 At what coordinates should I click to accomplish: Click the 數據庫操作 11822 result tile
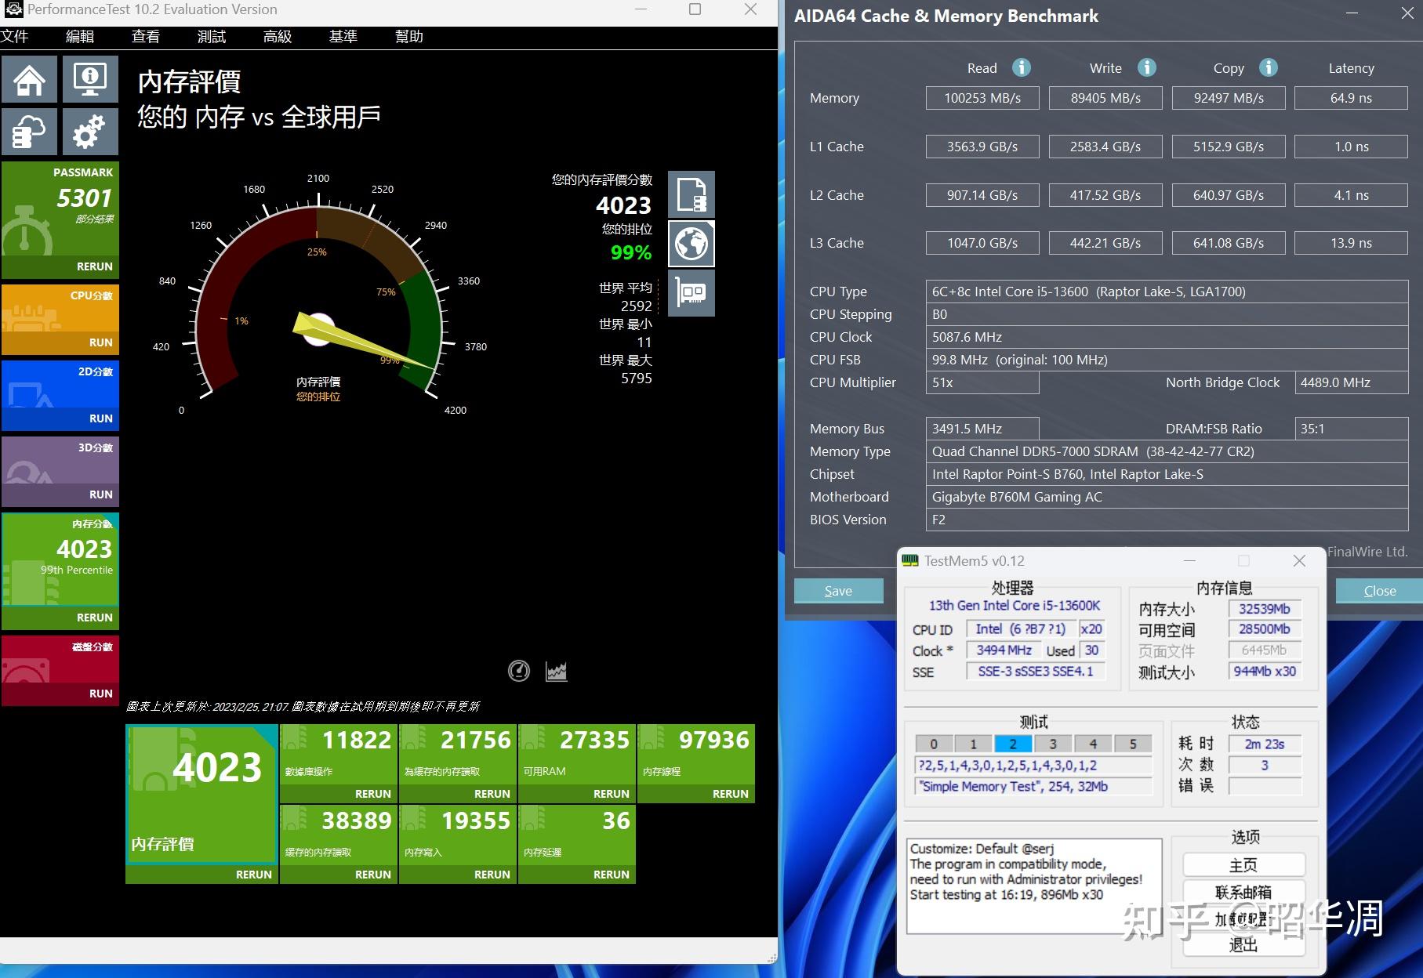(338, 755)
